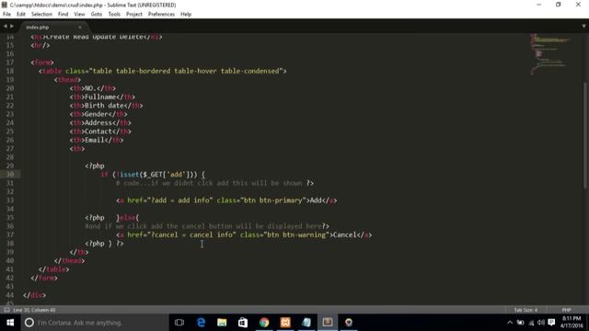Open File Explorer from taskbar
The width and height of the screenshot is (589, 331).
click(x=222, y=323)
